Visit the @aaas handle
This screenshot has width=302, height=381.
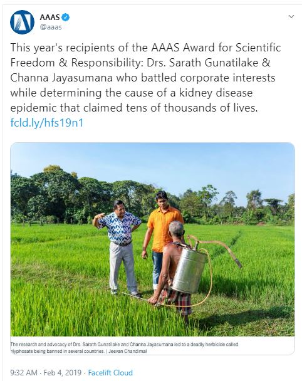click(x=51, y=27)
